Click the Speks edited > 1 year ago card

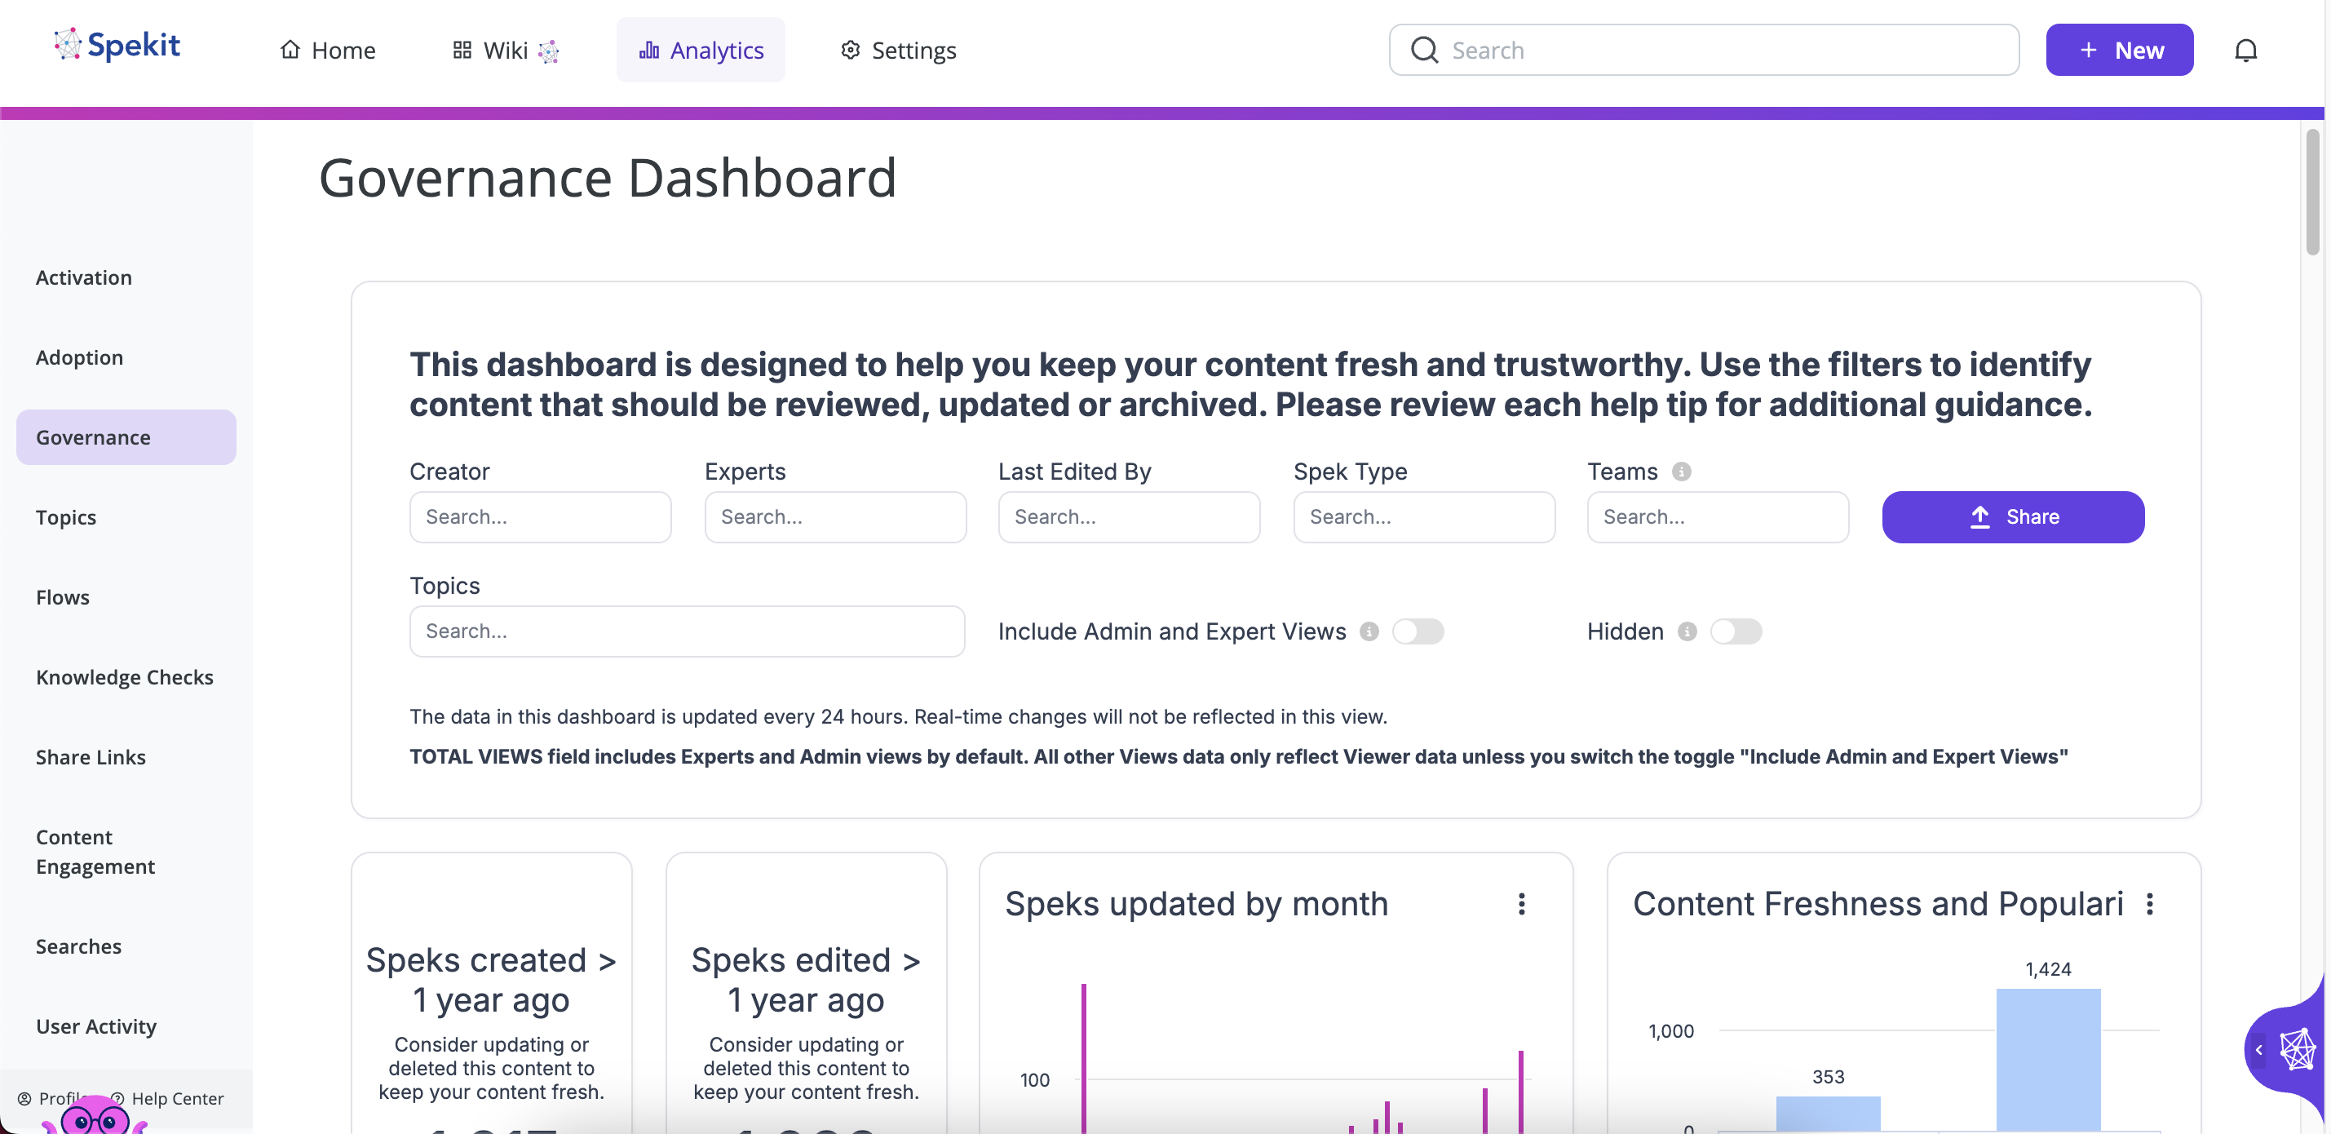(807, 993)
